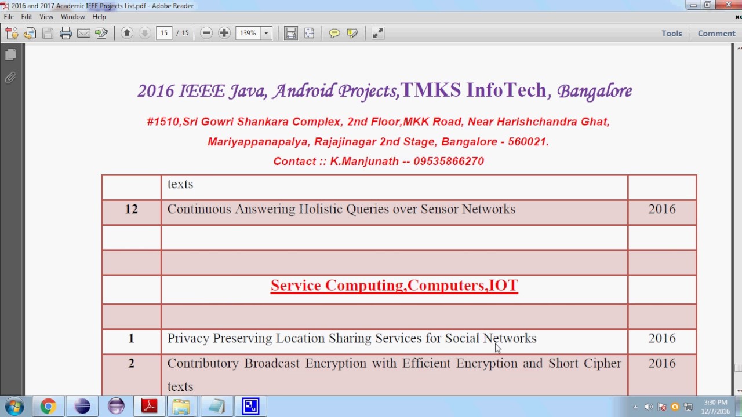
Task: Open the Tools pane
Action: 672,33
